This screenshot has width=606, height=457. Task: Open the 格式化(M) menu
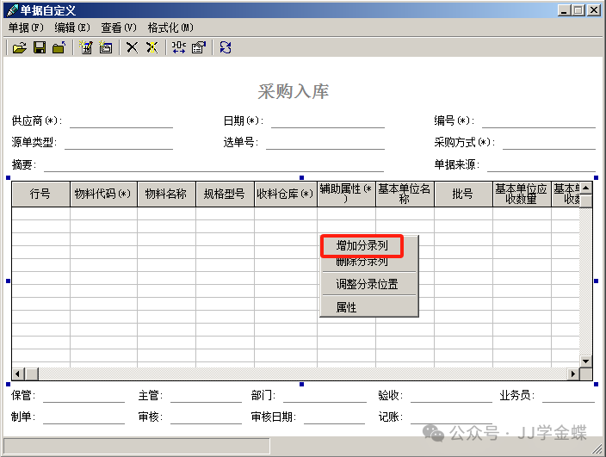point(170,28)
